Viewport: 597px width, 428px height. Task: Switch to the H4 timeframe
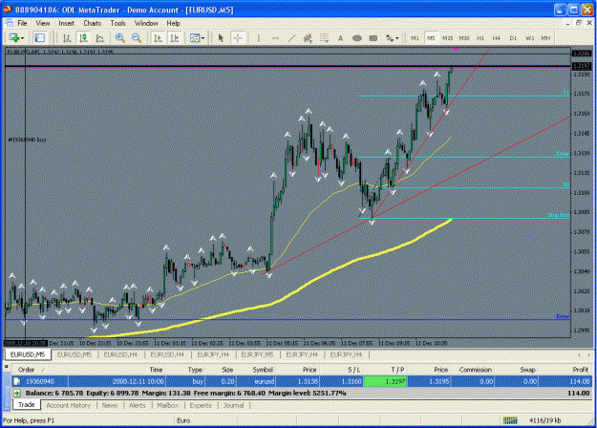(497, 38)
